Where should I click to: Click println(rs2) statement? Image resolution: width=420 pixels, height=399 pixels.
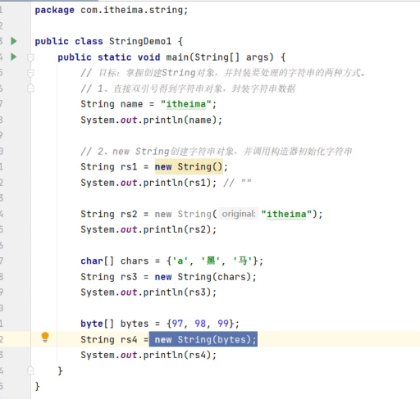pos(148,229)
